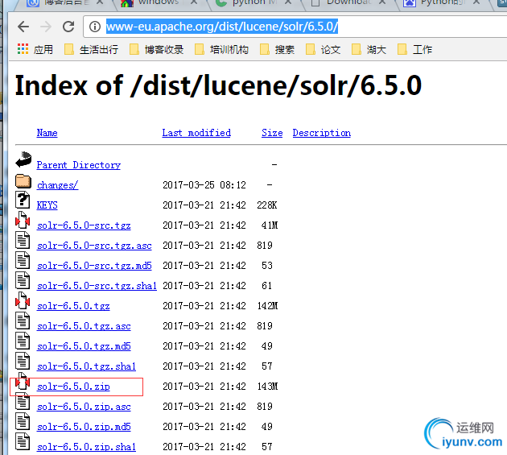Open the 生活出行 bookmark folder
This screenshot has width=507, height=455.
click(x=91, y=49)
